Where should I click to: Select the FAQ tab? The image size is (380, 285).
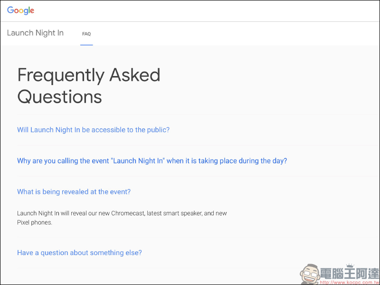click(86, 34)
